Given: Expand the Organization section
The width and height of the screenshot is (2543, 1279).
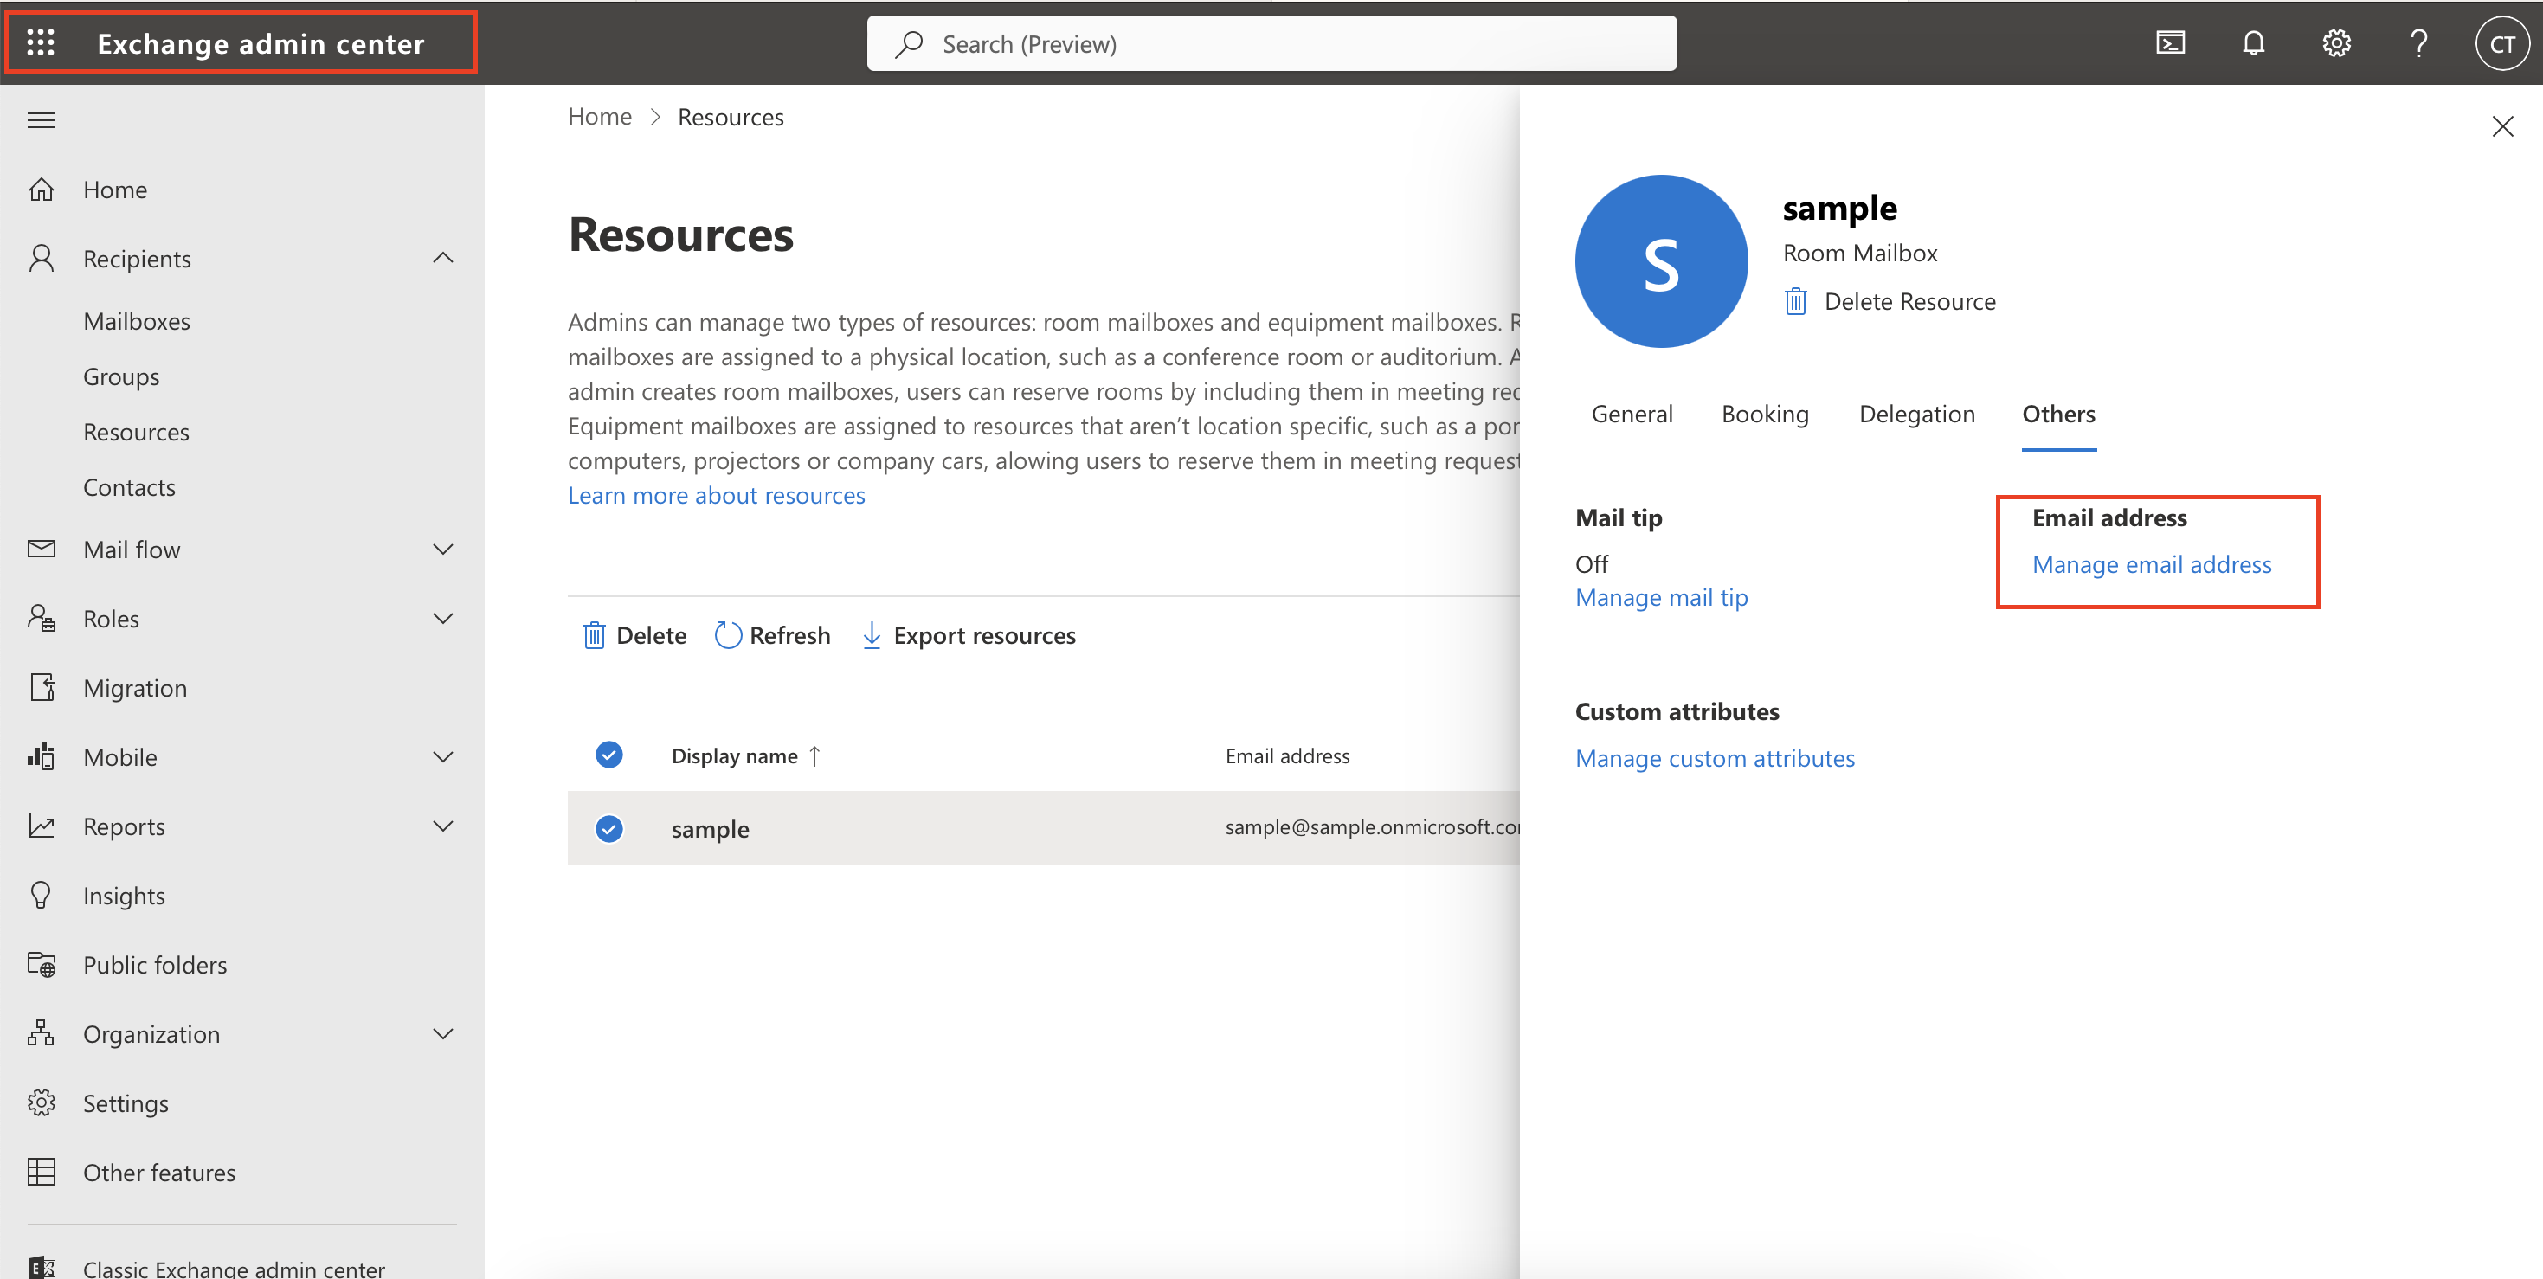Looking at the screenshot, I should (x=443, y=1033).
